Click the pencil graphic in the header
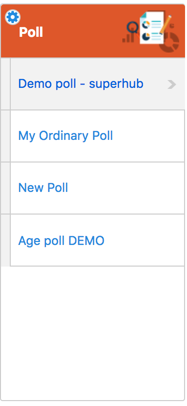 (166, 25)
